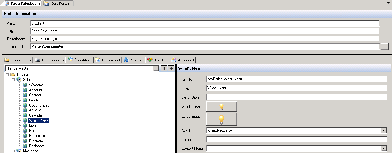Click the Template Url browse ellipsis button
Screen dimensions: 392x153
[x=385, y=47]
